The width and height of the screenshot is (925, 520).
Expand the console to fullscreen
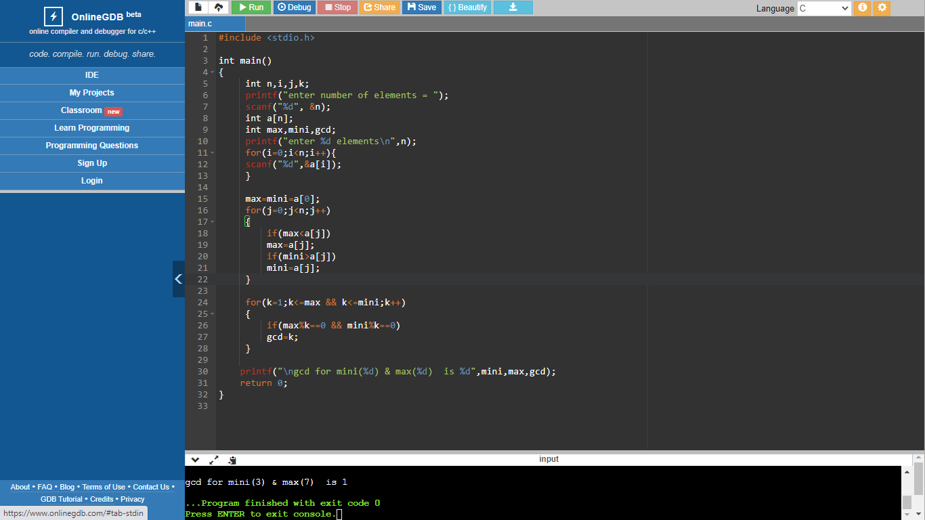pos(214,460)
